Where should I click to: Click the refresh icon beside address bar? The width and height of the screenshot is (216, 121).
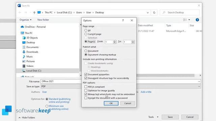[x=154, y=13]
